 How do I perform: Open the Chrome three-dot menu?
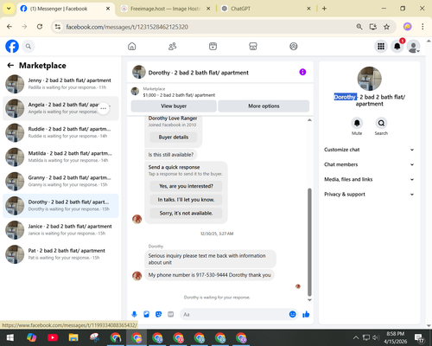pyautogui.click(x=422, y=27)
